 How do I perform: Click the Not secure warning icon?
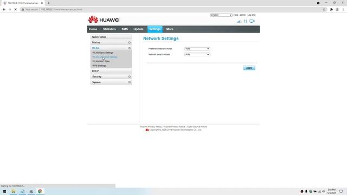(23, 10)
